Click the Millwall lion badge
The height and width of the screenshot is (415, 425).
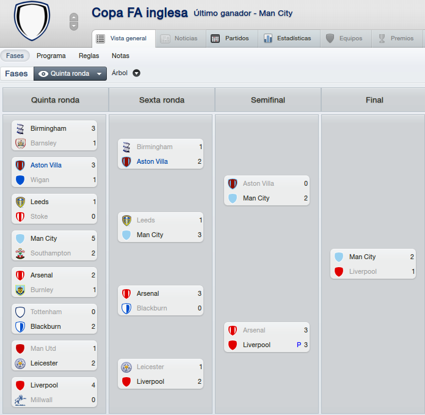tap(20, 400)
